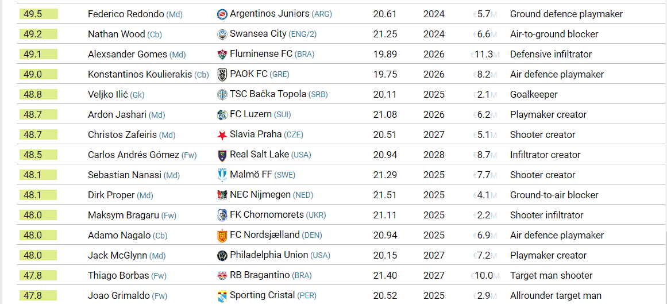Click the Argentinos Juniors club crest
This screenshot has height=304, width=667.
pyautogui.click(x=222, y=14)
